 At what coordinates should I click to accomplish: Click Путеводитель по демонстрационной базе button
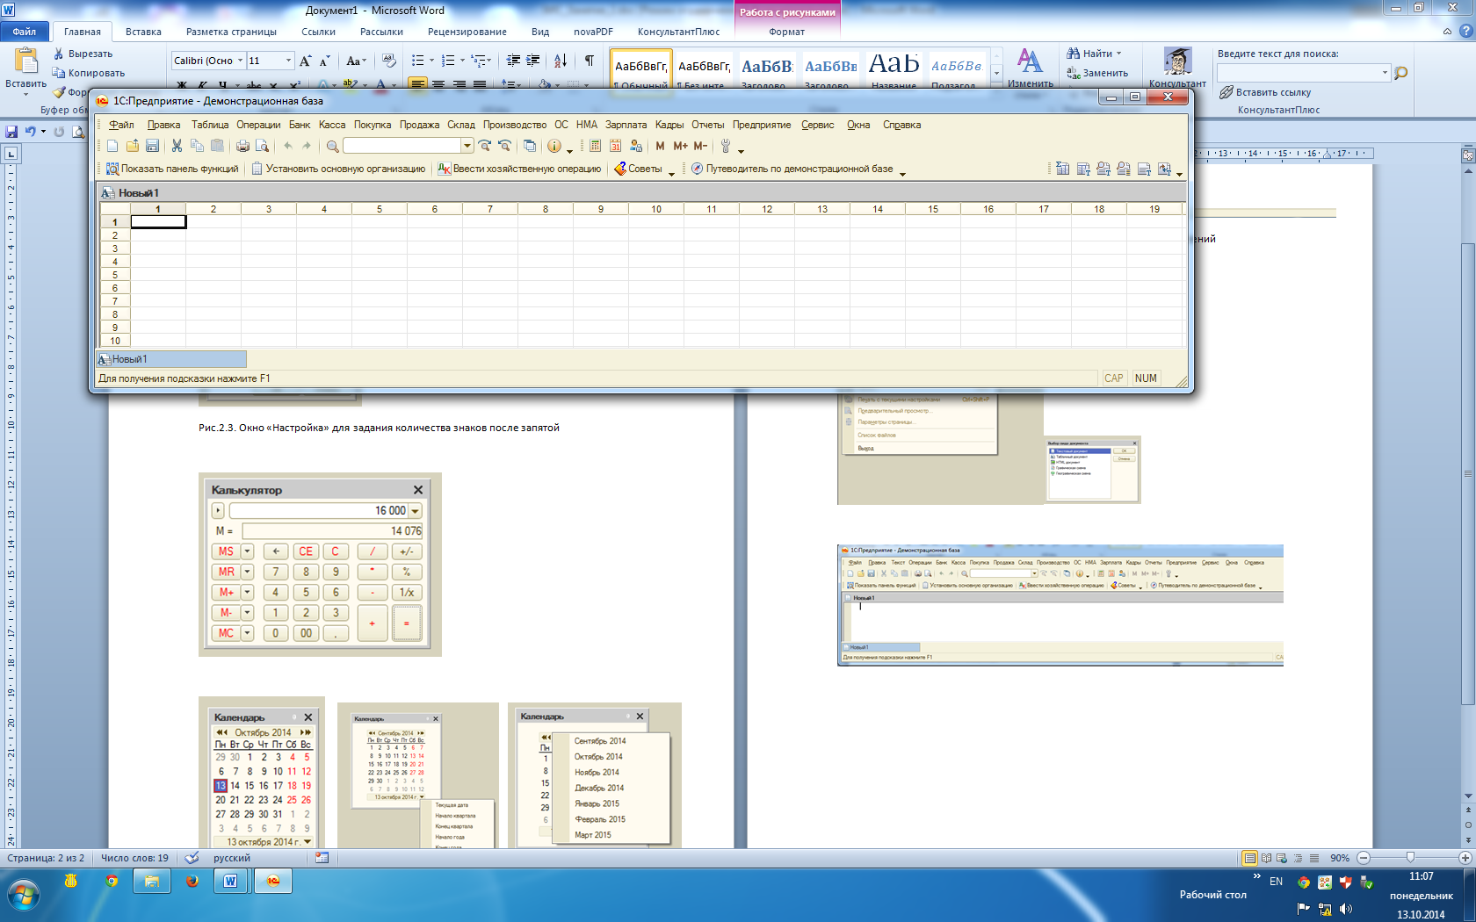pos(792,169)
